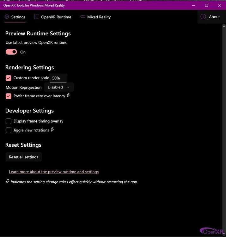Open the Motion Reprojection dropdown

pyautogui.click(x=59, y=87)
